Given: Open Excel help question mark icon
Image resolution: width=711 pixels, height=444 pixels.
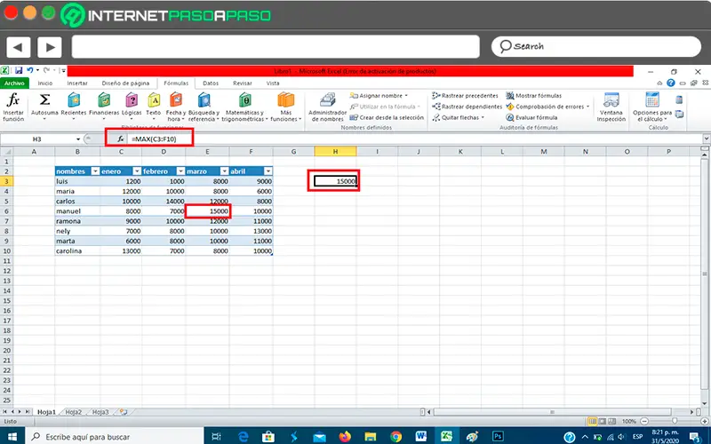Looking at the screenshot, I should pos(671,83).
